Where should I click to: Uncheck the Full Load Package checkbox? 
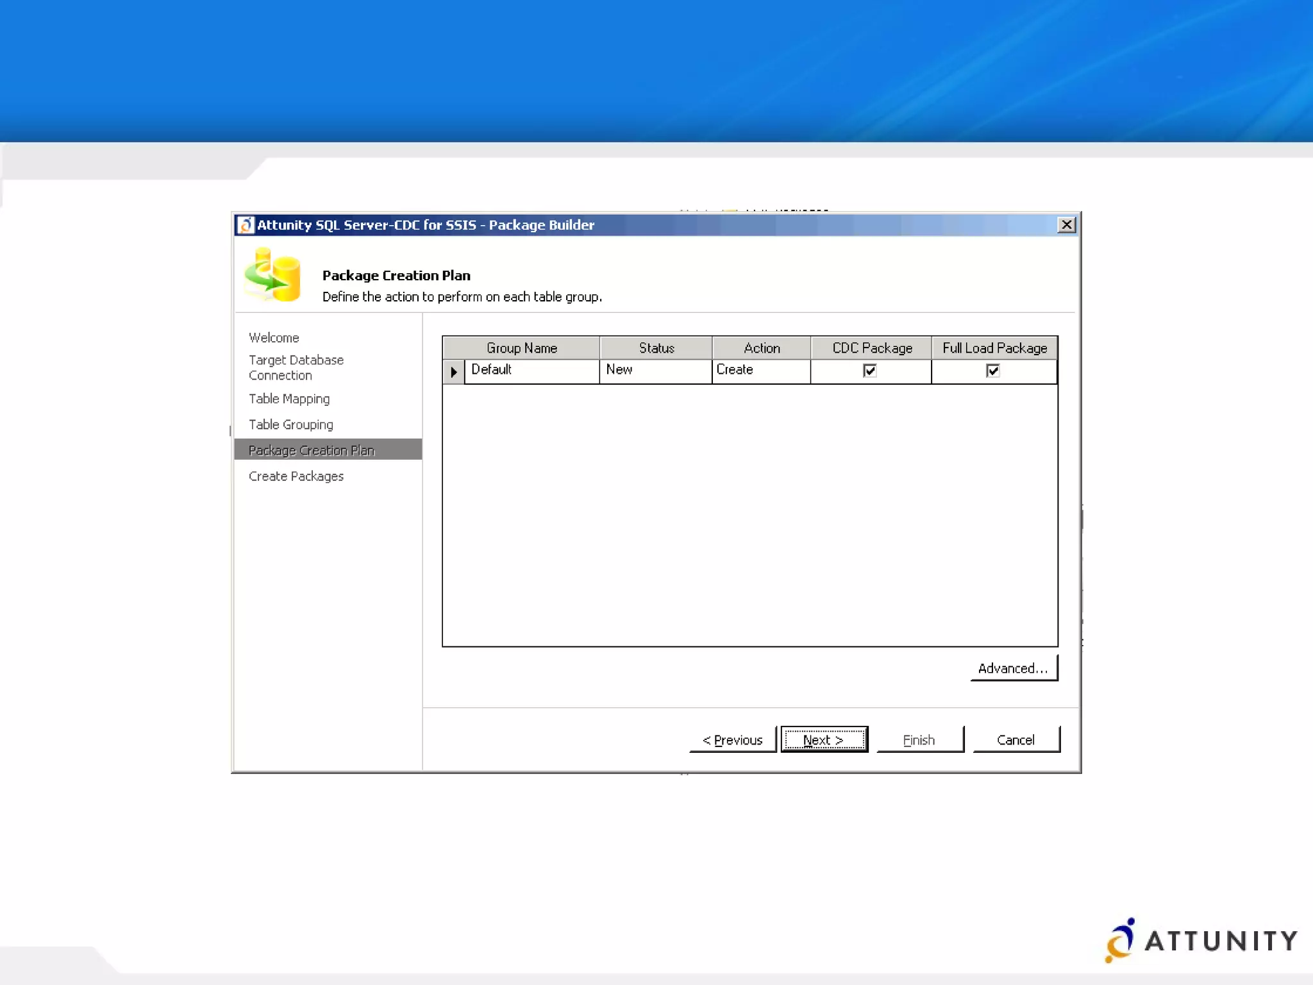click(x=993, y=371)
